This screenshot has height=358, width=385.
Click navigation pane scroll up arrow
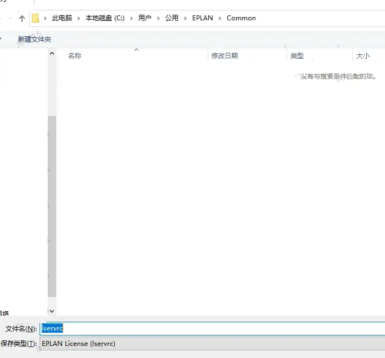(x=52, y=53)
